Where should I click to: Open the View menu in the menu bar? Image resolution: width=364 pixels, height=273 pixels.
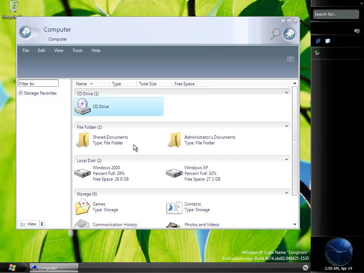pos(59,50)
